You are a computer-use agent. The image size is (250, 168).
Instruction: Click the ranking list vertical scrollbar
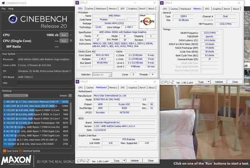pos(71,113)
